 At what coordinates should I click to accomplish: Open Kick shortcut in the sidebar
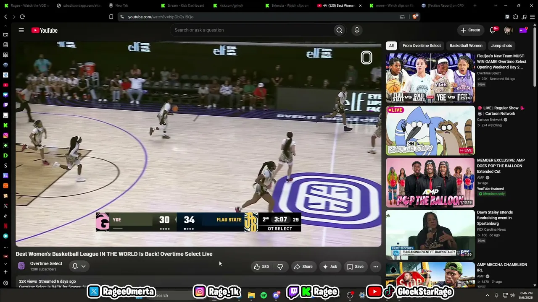5,125
